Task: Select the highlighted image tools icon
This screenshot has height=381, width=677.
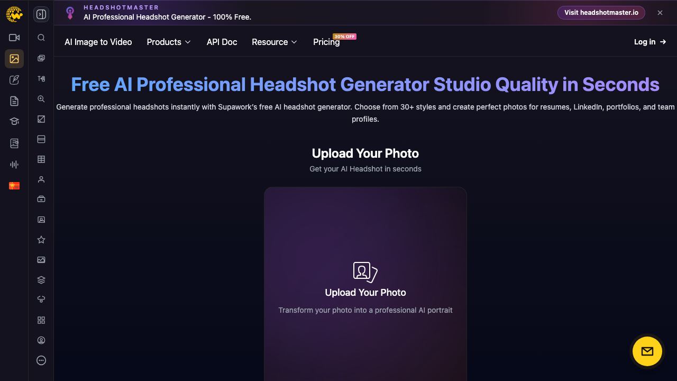Action: 14,59
